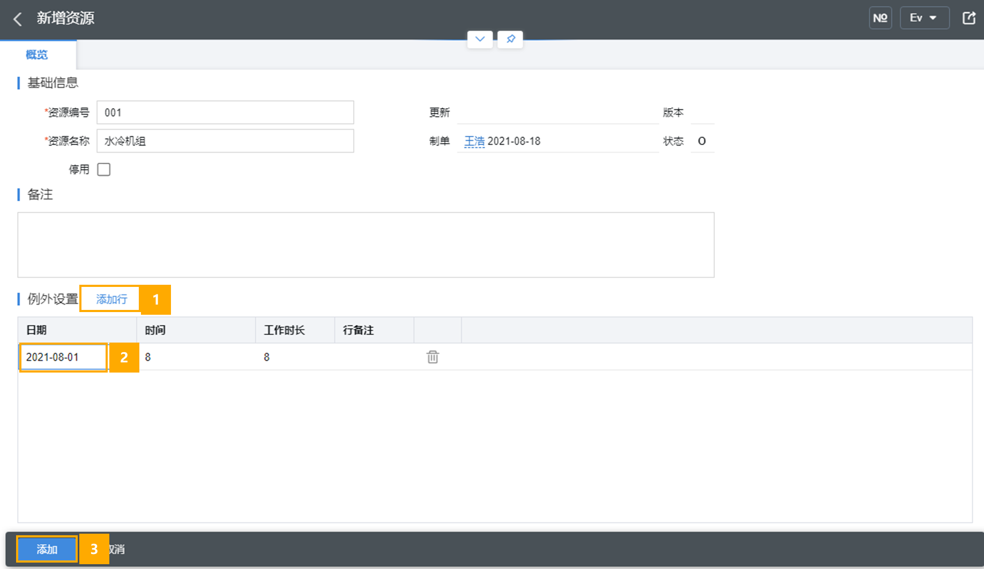
Task: Click the 新增资源 page title
Action: coord(65,18)
